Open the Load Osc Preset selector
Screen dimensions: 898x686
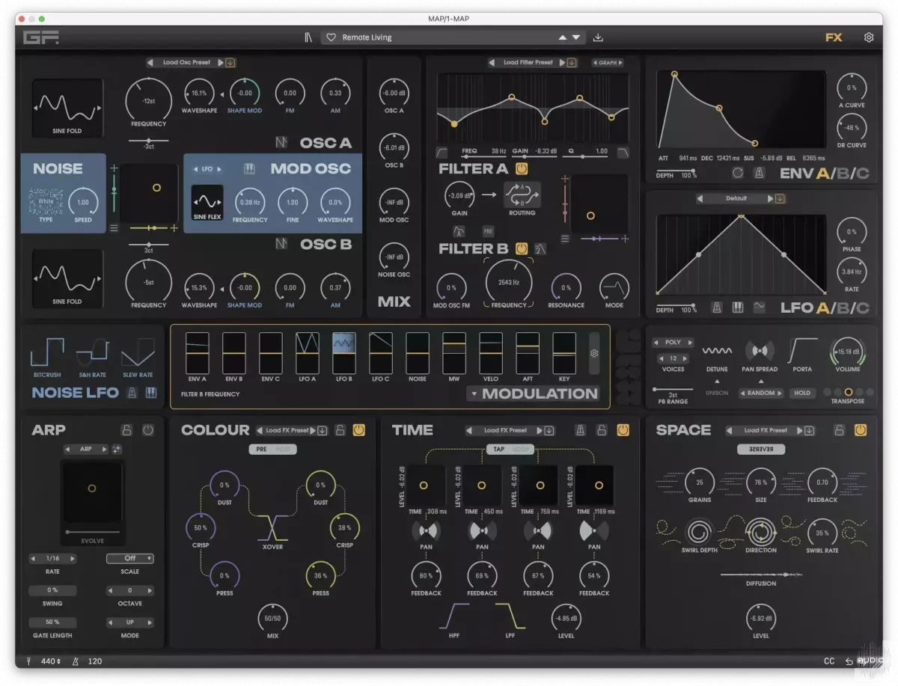click(x=186, y=63)
